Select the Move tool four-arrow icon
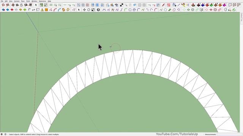Viewport: 243px width, 136px height. coord(84,10)
